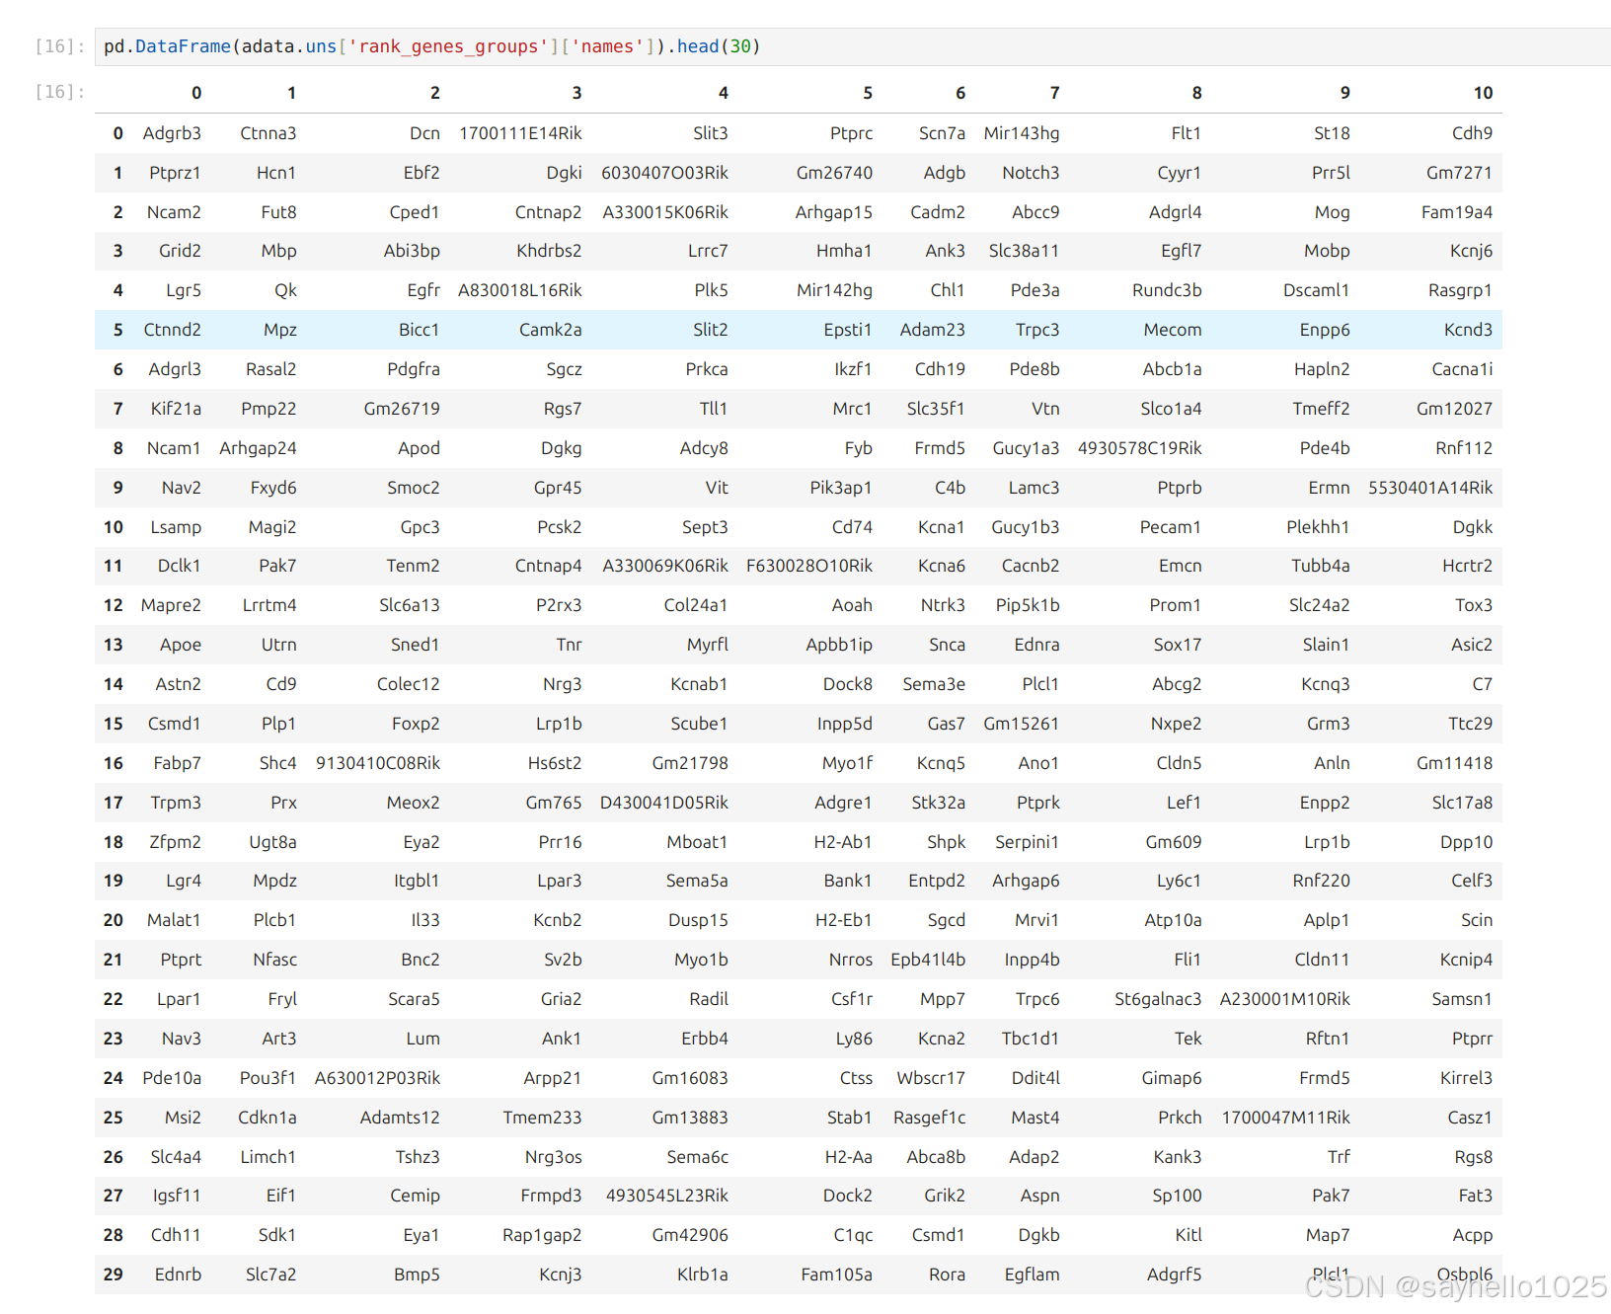Click the cell 'A330015K06Rik'
Image resolution: width=1611 pixels, height=1314 pixels.
click(x=665, y=212)
